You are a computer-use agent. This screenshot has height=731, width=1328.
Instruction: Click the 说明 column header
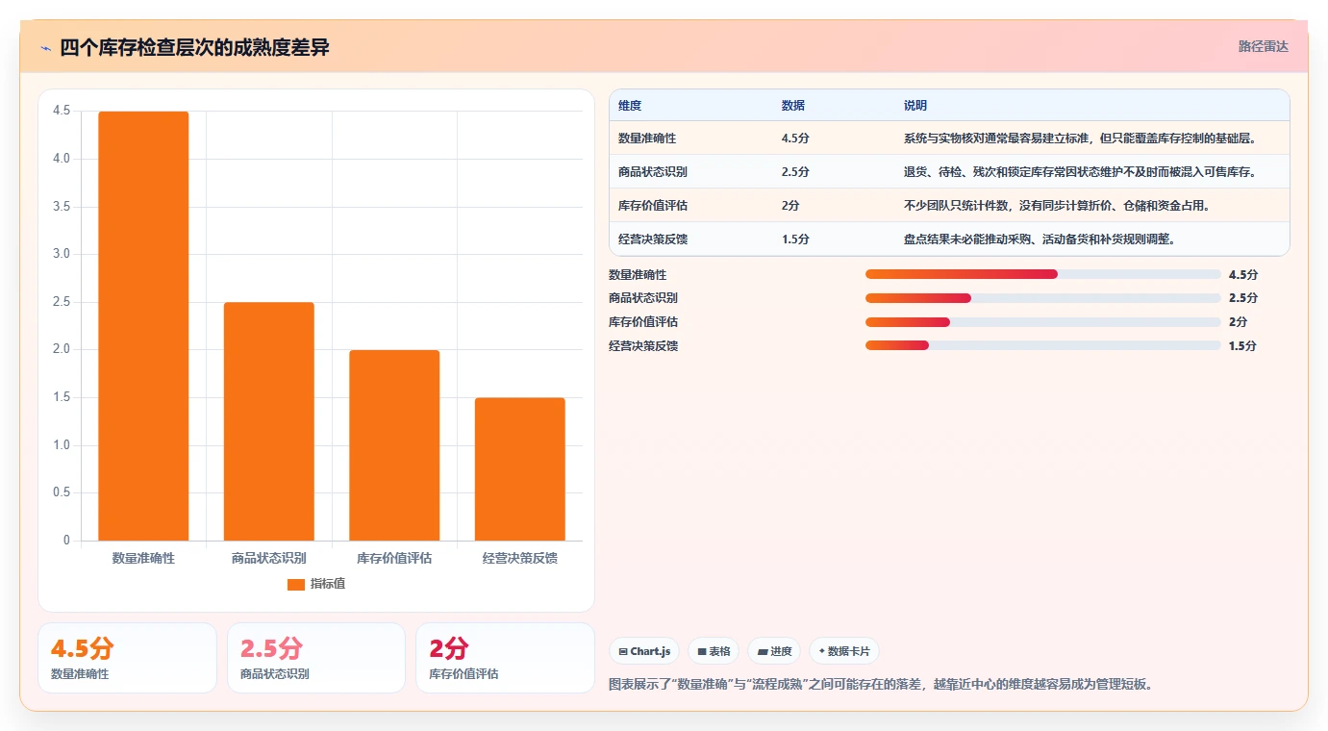click(915, 105)
